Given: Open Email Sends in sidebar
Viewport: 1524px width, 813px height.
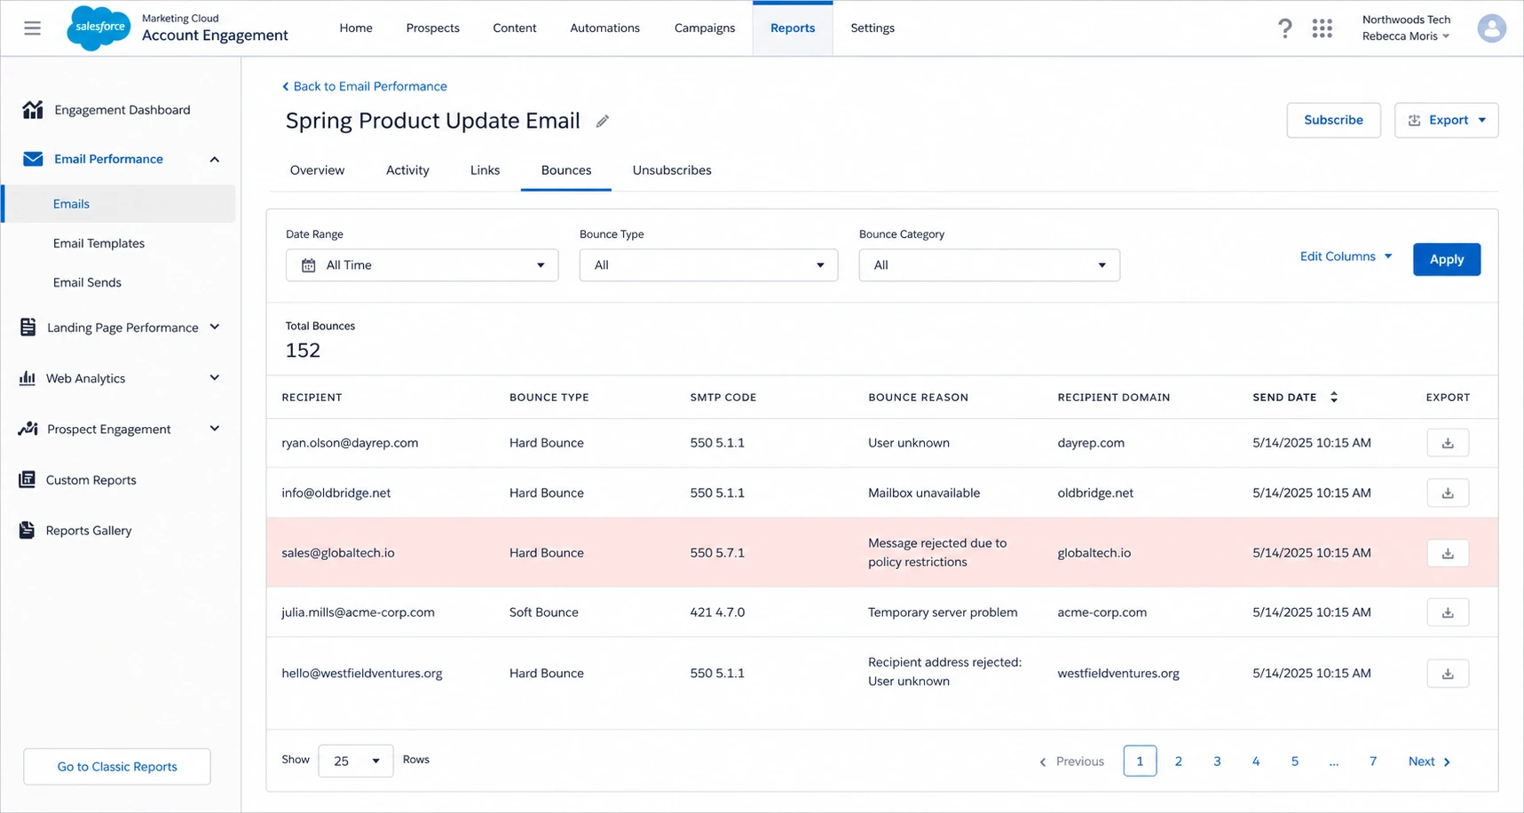Looking at the screenshot, I should click(87, 282).
